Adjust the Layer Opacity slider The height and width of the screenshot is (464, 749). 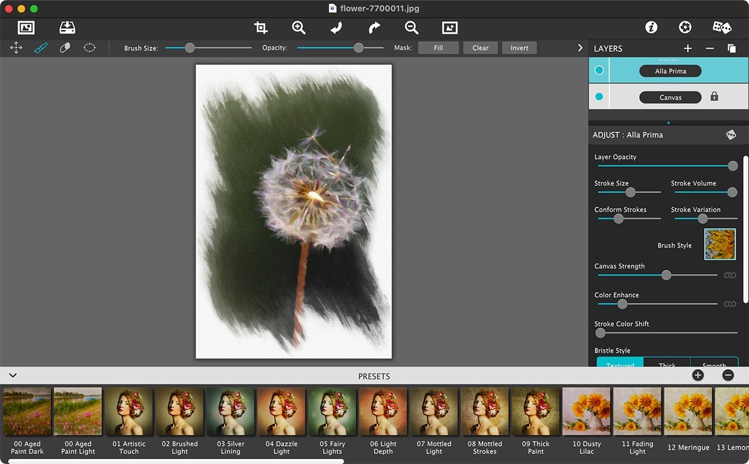point(733,165)
